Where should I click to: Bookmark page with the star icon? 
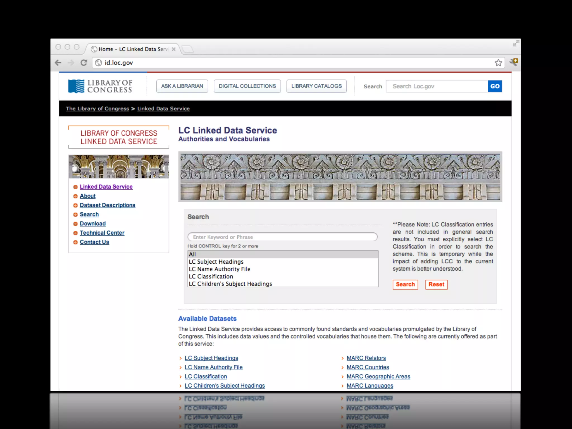click(x=498, y=63)
